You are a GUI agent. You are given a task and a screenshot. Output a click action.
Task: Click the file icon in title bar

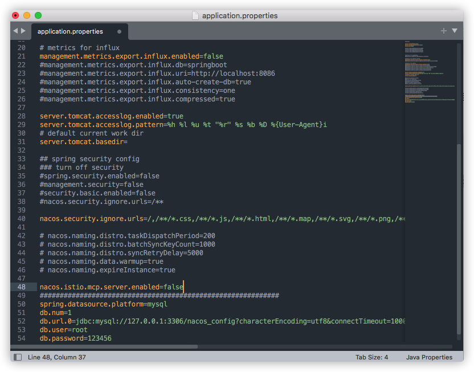point(195,15)
